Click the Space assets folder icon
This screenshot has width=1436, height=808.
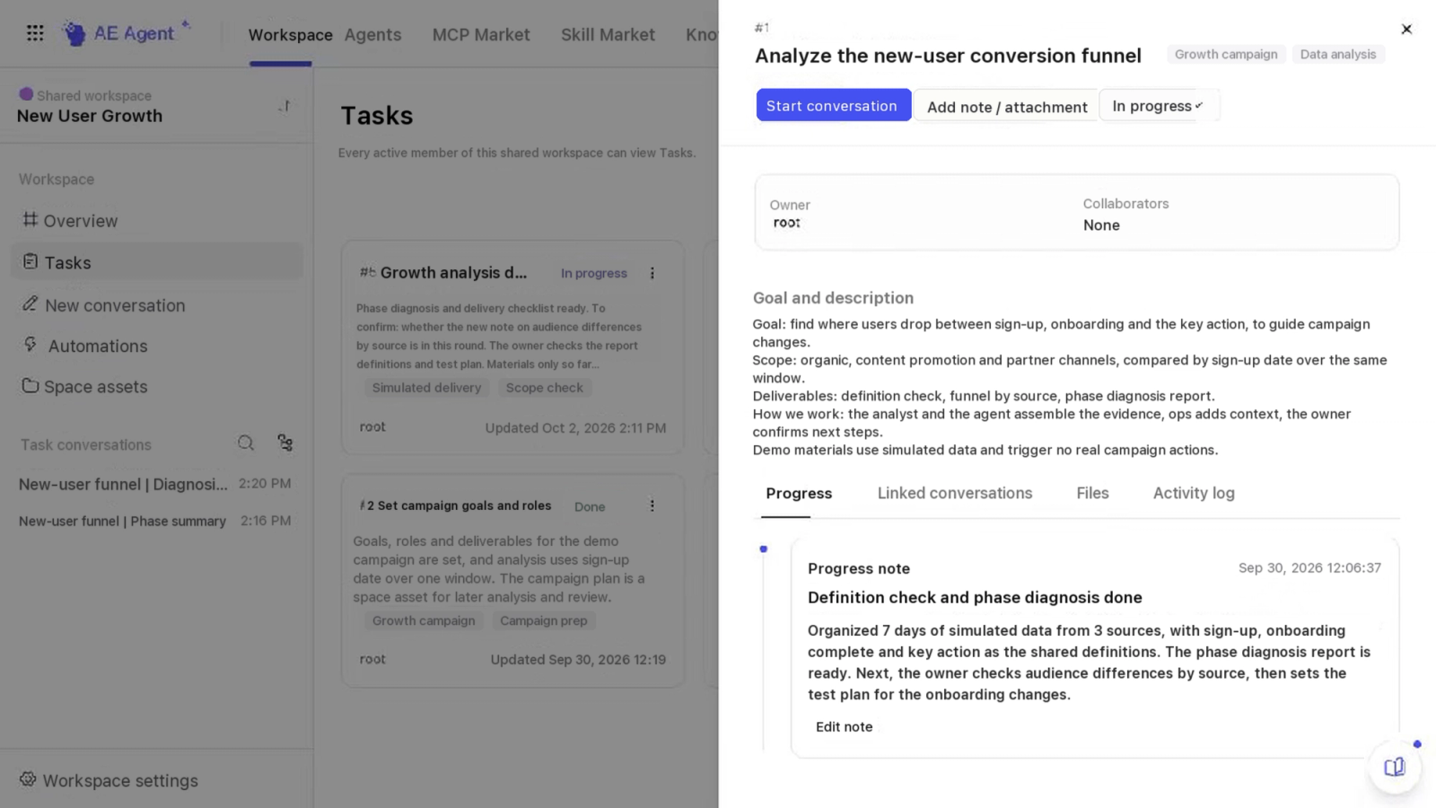31,385
